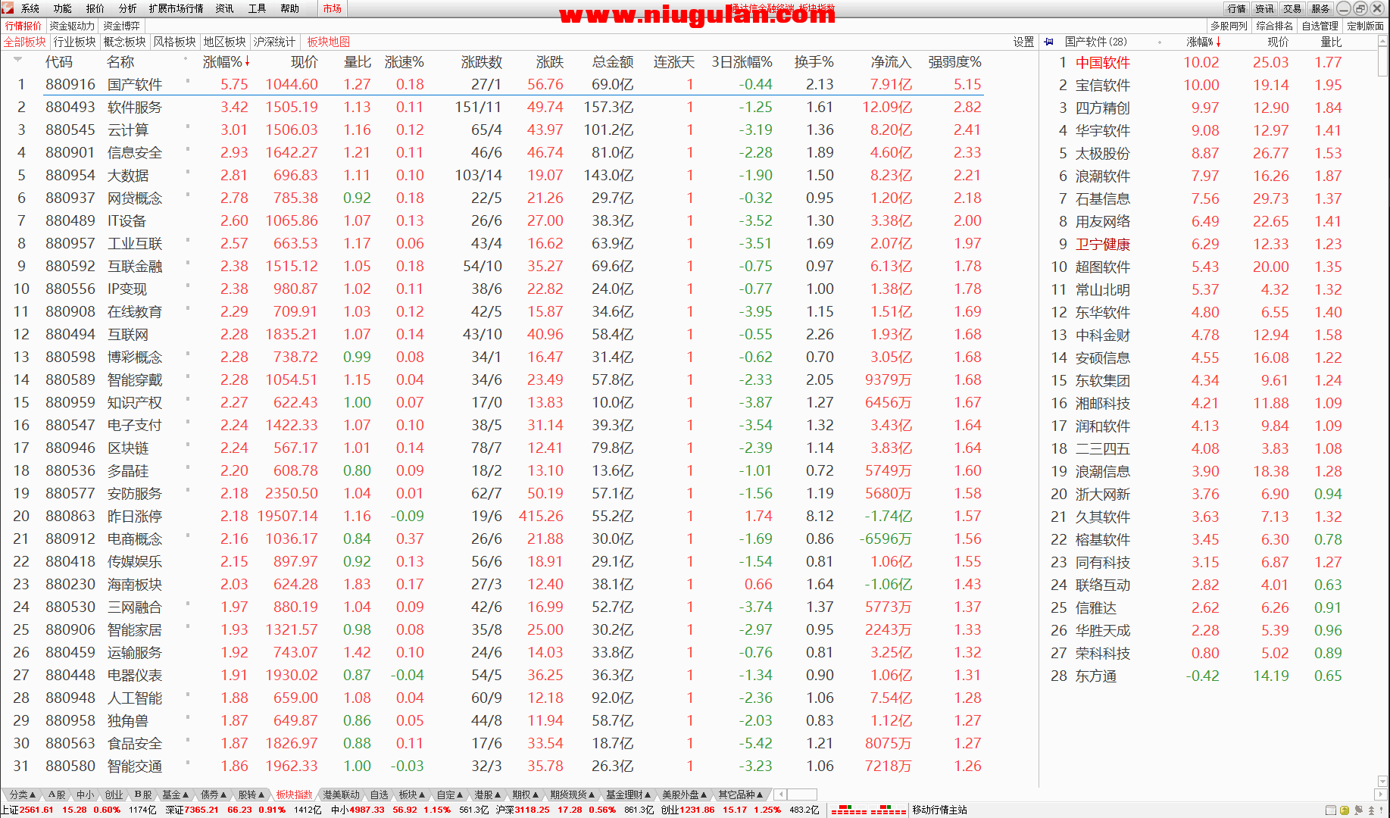Image resolution: width=1390 pixels, height=818 pixels.
Task: Open the 扩展市场行情 menu
Action: click(x=176, y=8)
